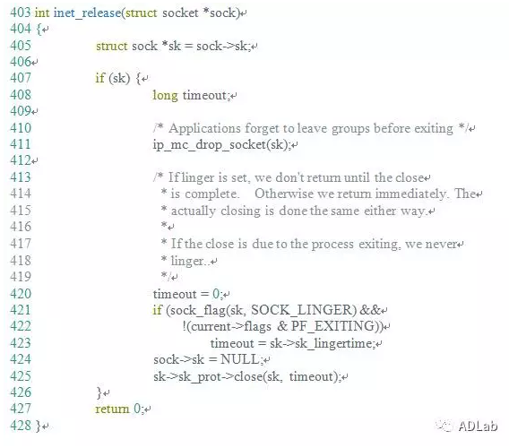The width and height of the screenshot is (509, 448).
Task: Click comment 'Applications forget to leave groups before exiting'
Action: (x=311, y=128)
